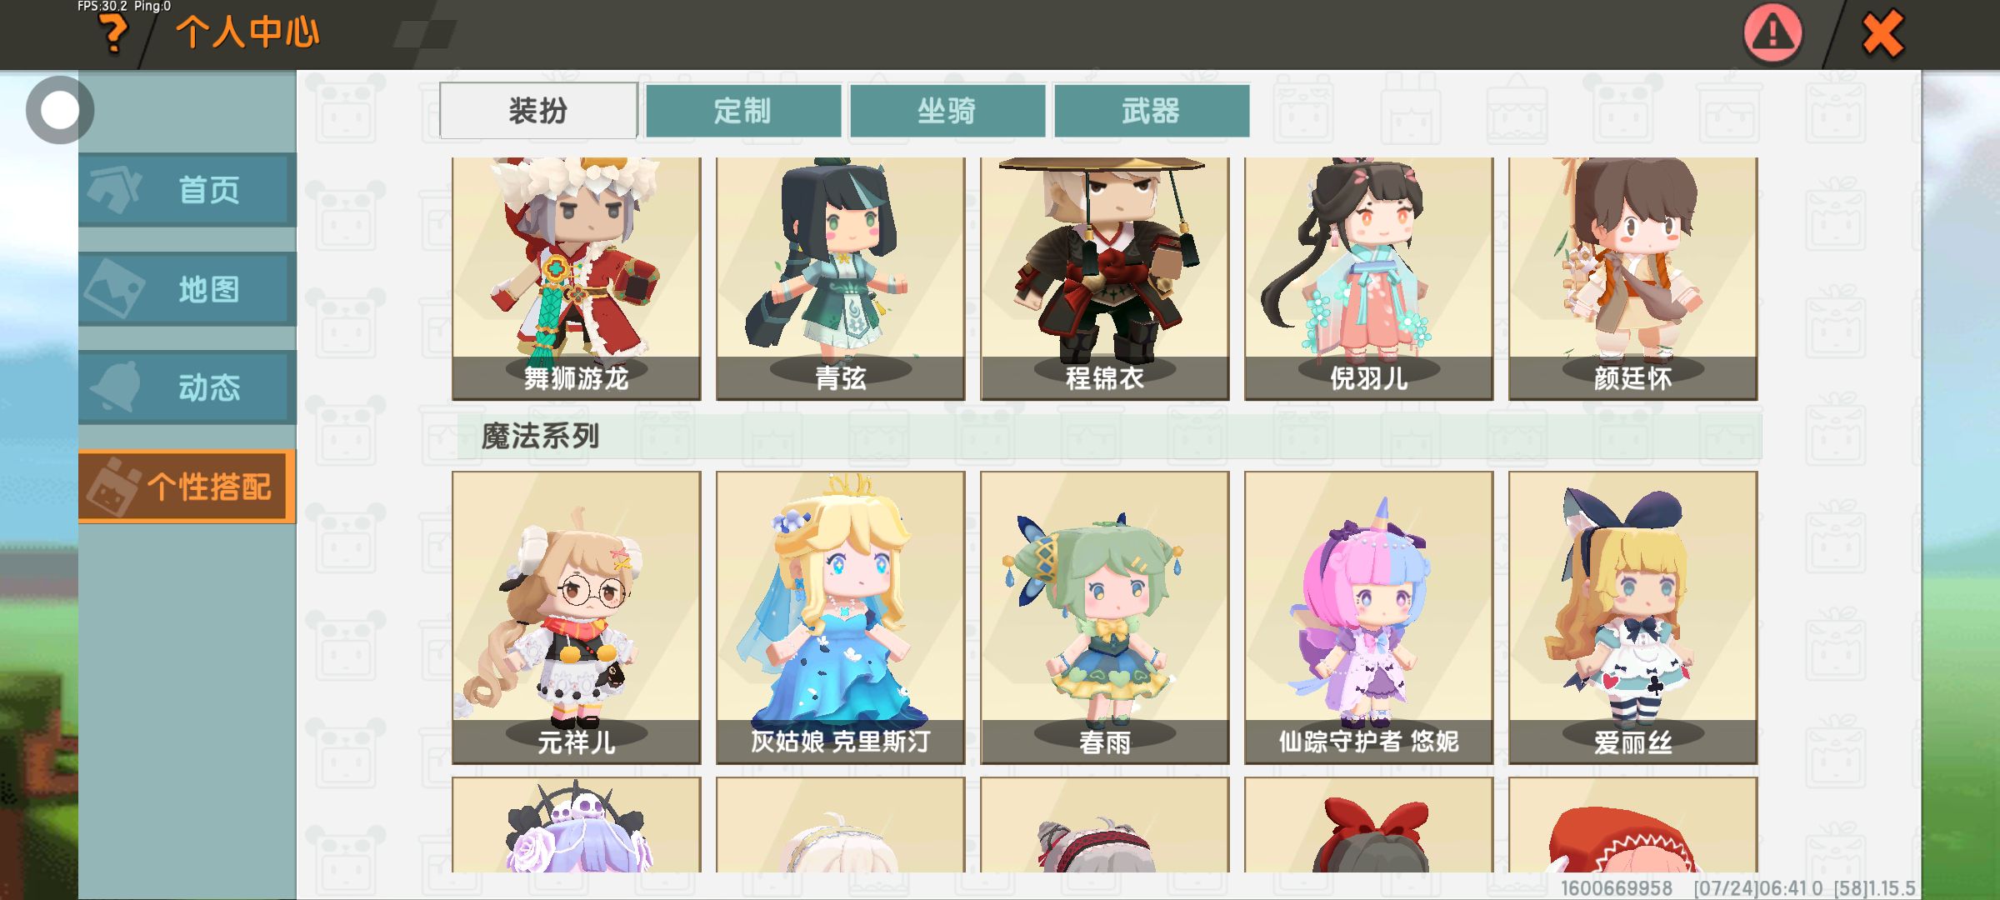Tap the white circular record button
This screenshot has height=900, width=2000.
(59, 110)
